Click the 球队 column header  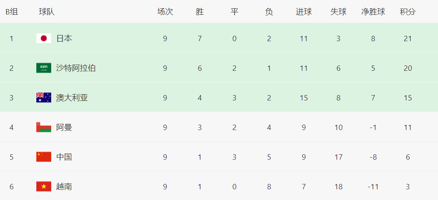pyautogui.click(x=47, y=12)
